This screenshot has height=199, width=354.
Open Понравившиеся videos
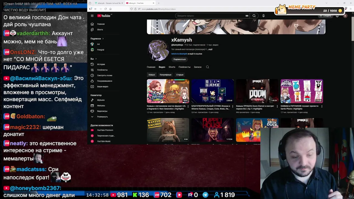click(105, 81)
